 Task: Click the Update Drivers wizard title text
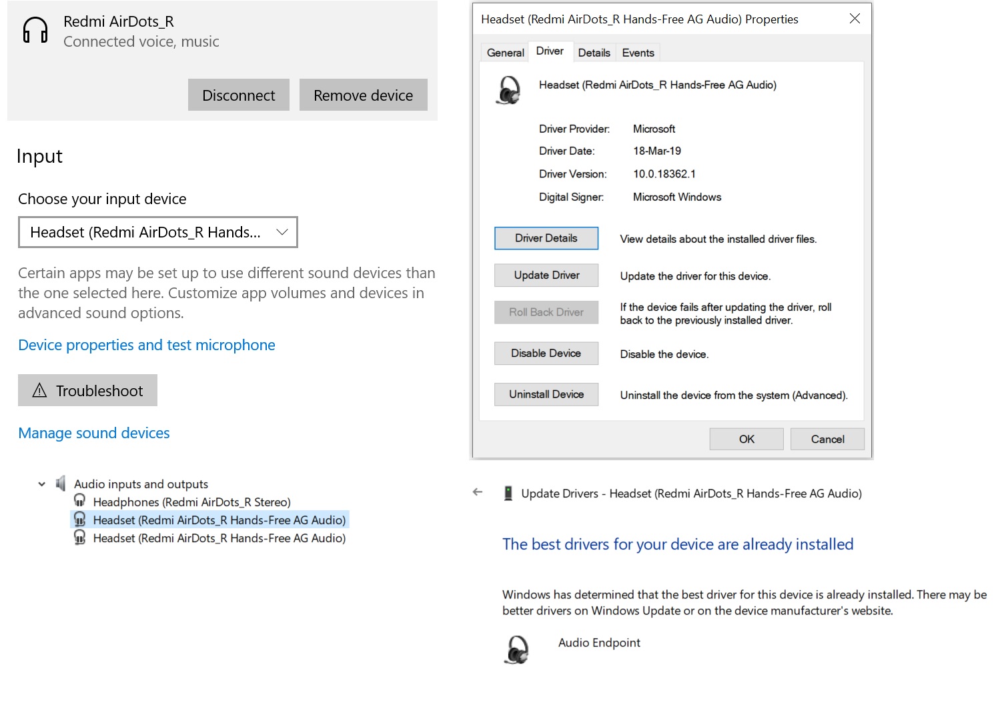coord(691,494)
